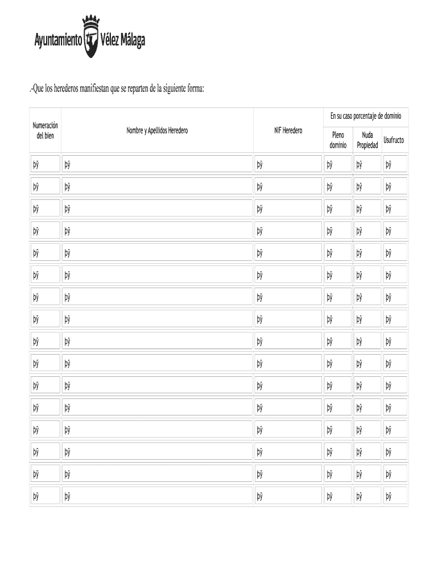This screenshot has height=582, width=438.
Task: Focus second row Nombre y Apellidos Heredero field
Action: 157,186
